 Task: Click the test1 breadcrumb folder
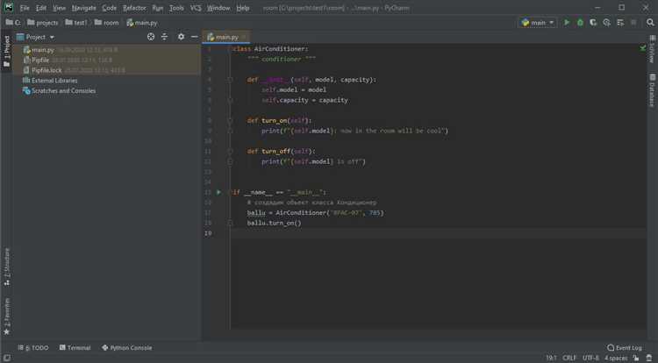pyautogui.click(x=76, y=23)
